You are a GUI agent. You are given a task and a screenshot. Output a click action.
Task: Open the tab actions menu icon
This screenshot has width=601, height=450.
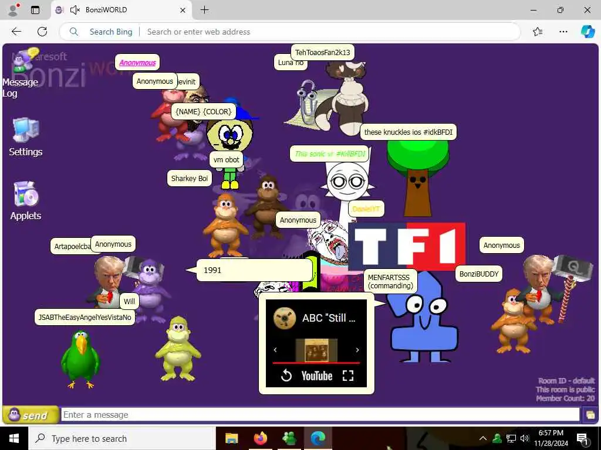point(35,10)
